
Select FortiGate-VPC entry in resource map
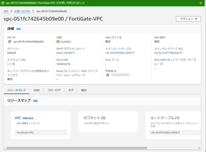tap(41, 132)
